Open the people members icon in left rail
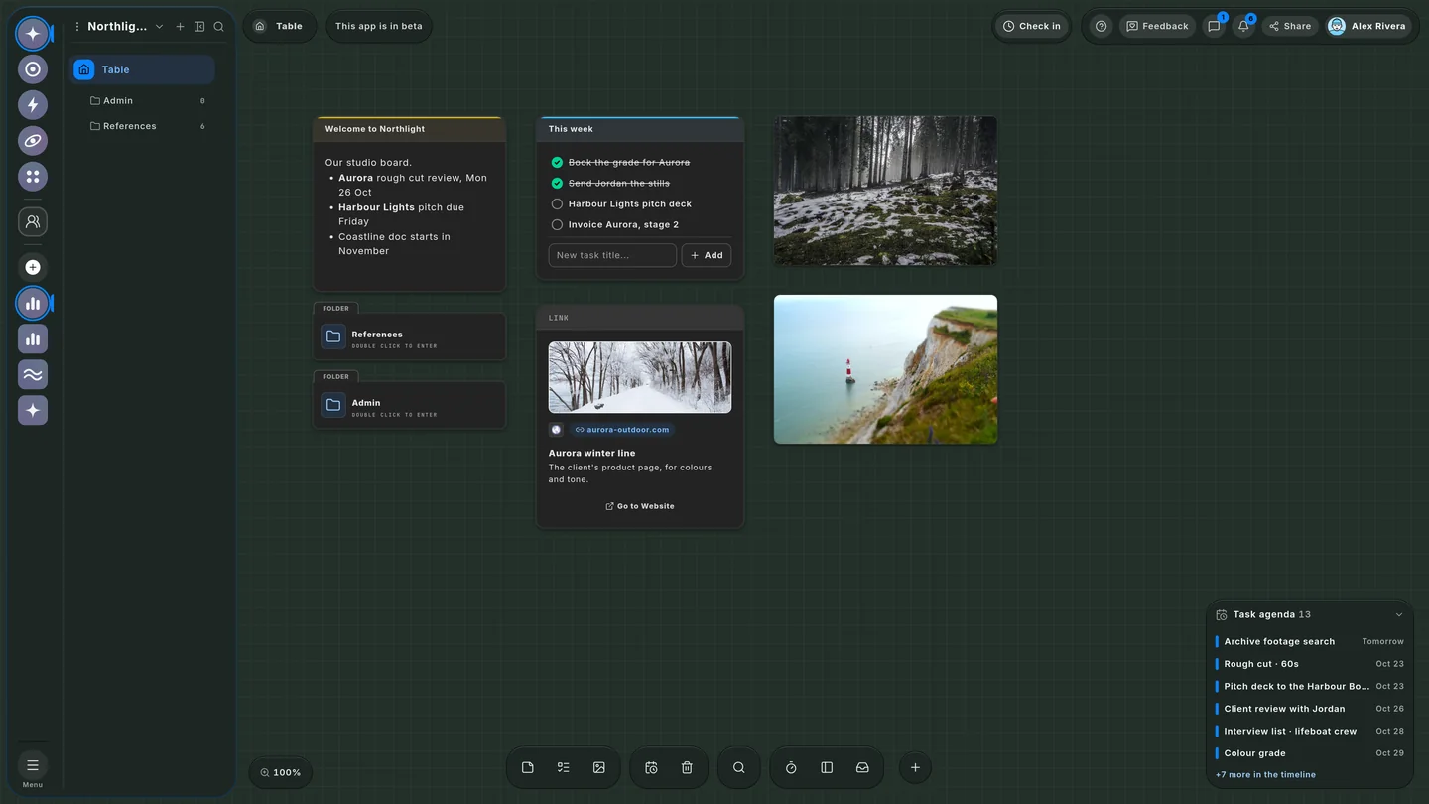This screenshot has height=804, width=1429. (33, 222)
